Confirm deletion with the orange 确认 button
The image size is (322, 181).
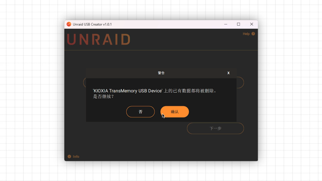tap(175, 112)
